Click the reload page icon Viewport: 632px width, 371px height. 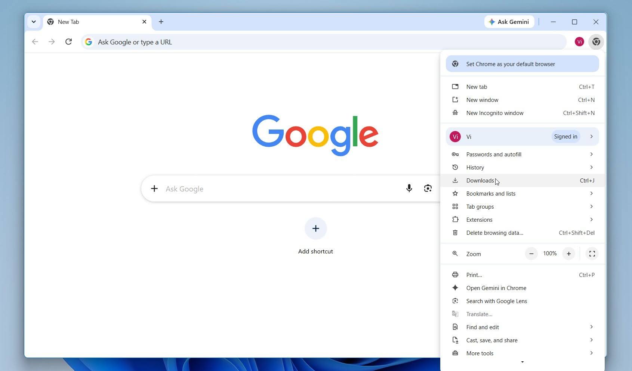68,42
